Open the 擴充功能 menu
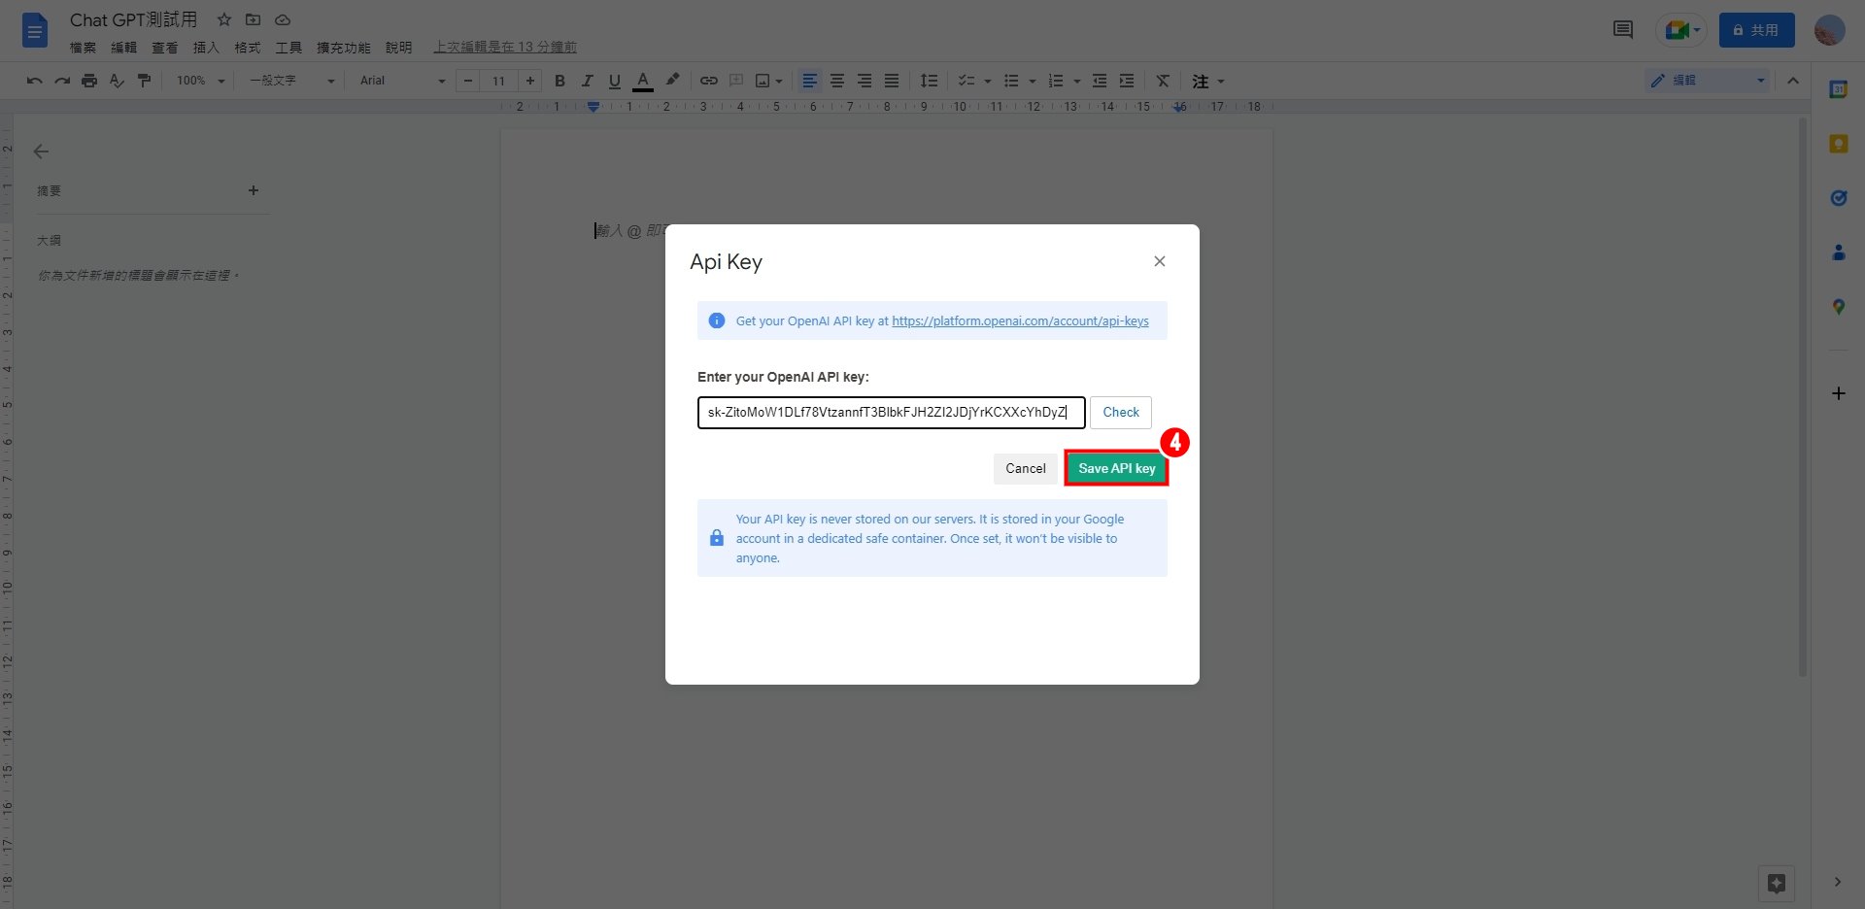This screenshot has height=909, width=1865. [343, 47]
